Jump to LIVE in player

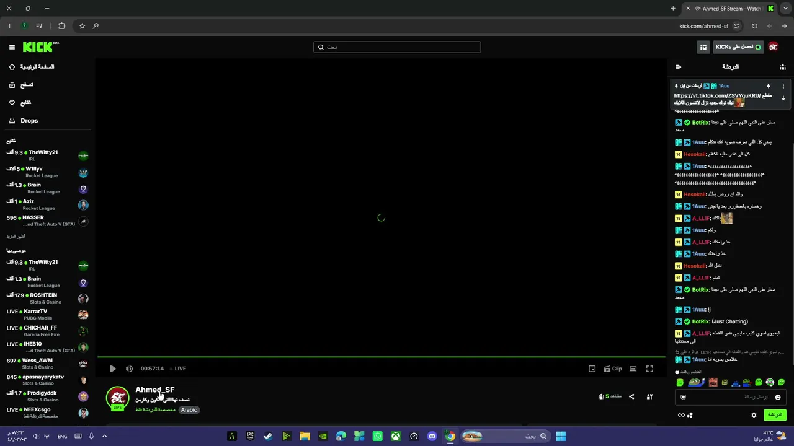point(180,369)
